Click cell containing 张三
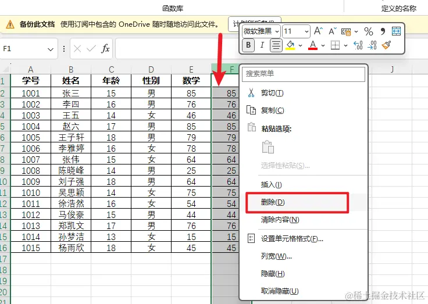Screen dimensions: 428x304 [71, 94]
